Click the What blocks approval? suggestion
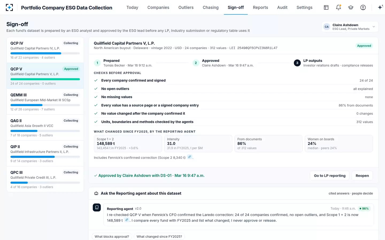 point(112,237)
